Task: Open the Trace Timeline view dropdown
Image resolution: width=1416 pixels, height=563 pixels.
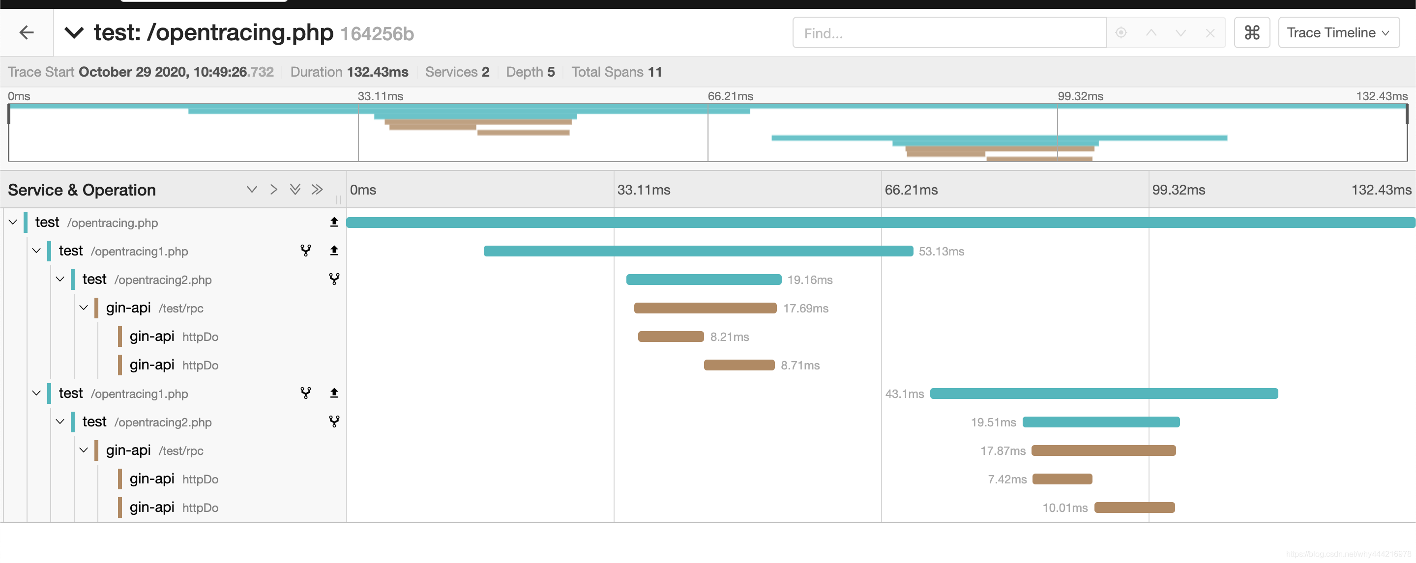Action: [1338, 33]
